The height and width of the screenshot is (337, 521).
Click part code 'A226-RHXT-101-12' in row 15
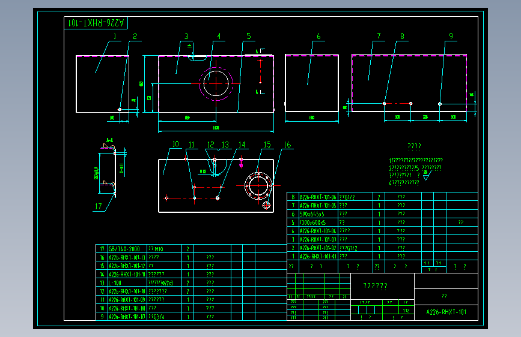click(x=127, y=266)
